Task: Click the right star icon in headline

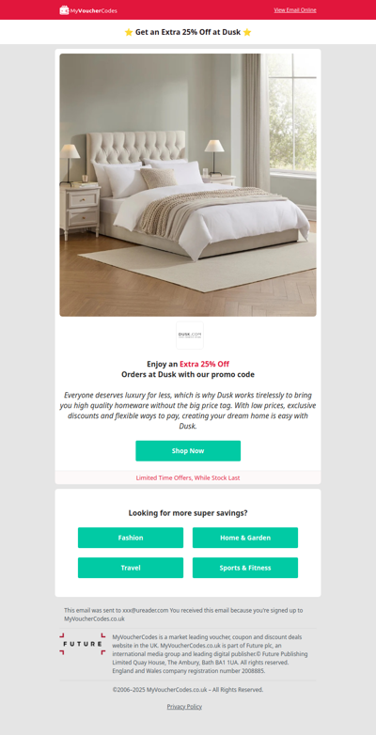Action: coord(247,32)
